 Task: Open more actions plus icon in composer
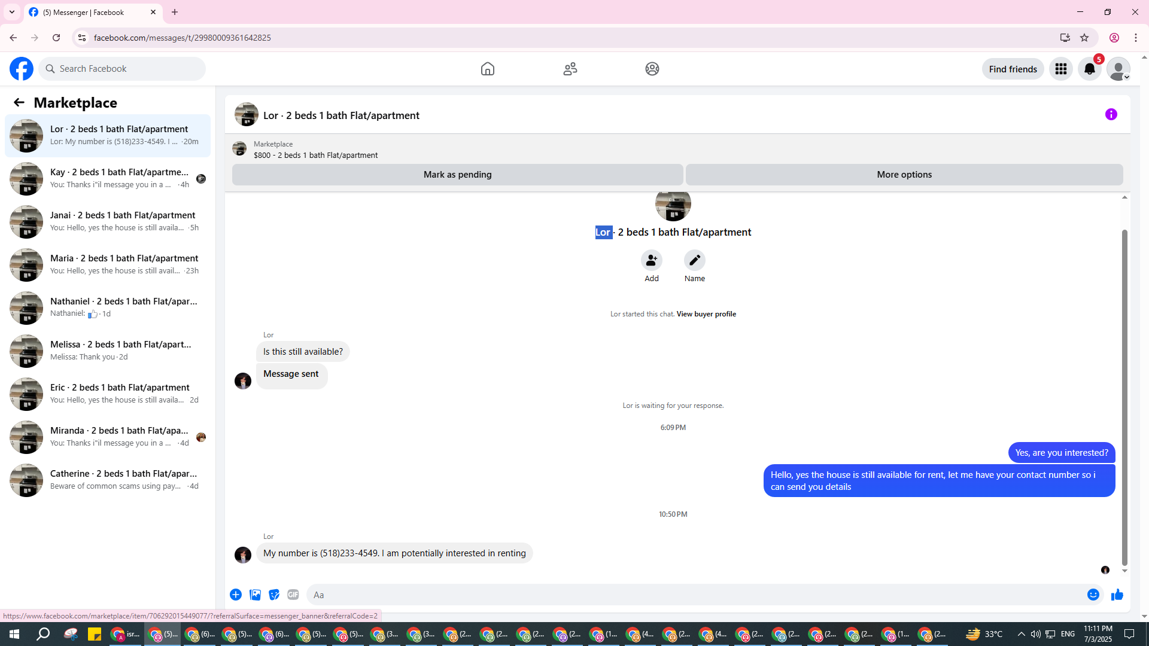coord(236,595)
